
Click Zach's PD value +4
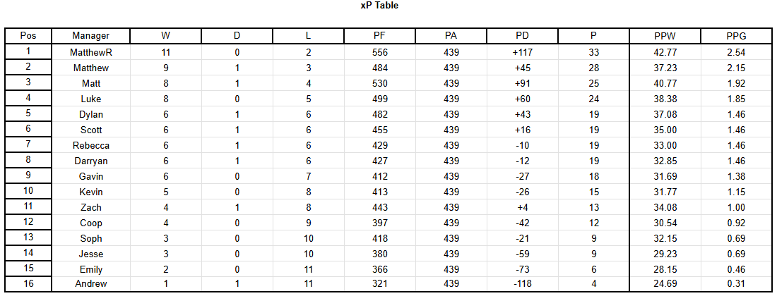tap(522, 207)
